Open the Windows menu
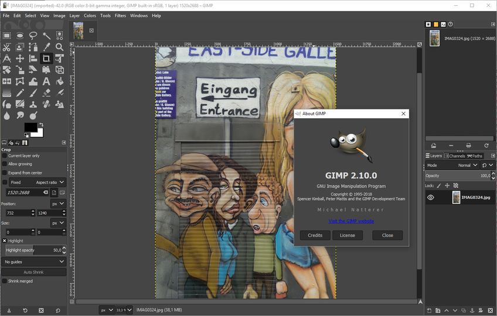The width and height of the screenshot is (497, 316). point(139,16)
